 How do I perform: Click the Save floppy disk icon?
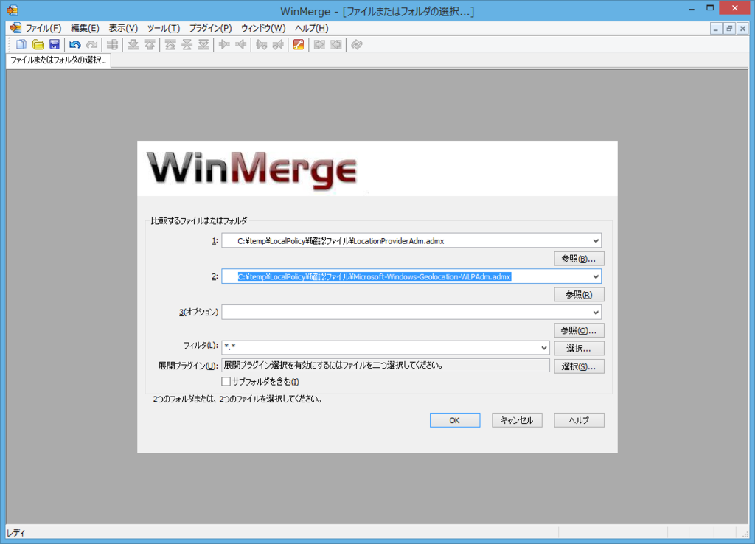click(55, 45)
